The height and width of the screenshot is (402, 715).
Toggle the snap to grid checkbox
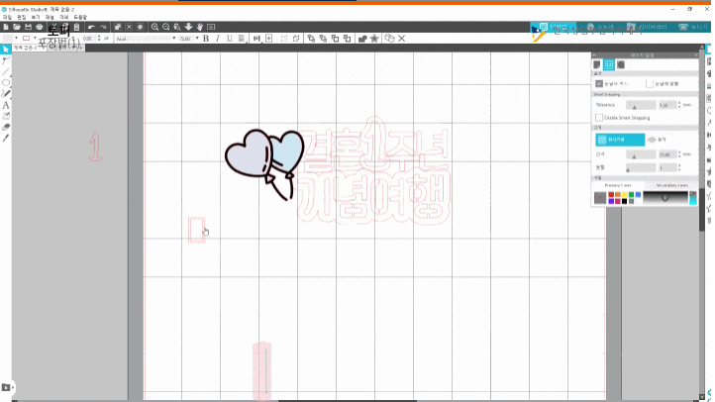click(650, 84)
